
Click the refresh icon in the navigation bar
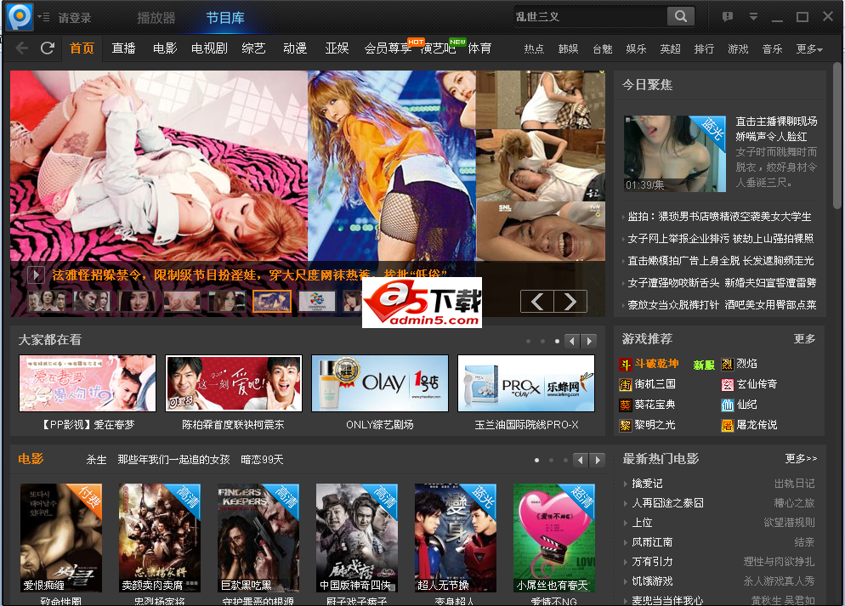[48, 48]
